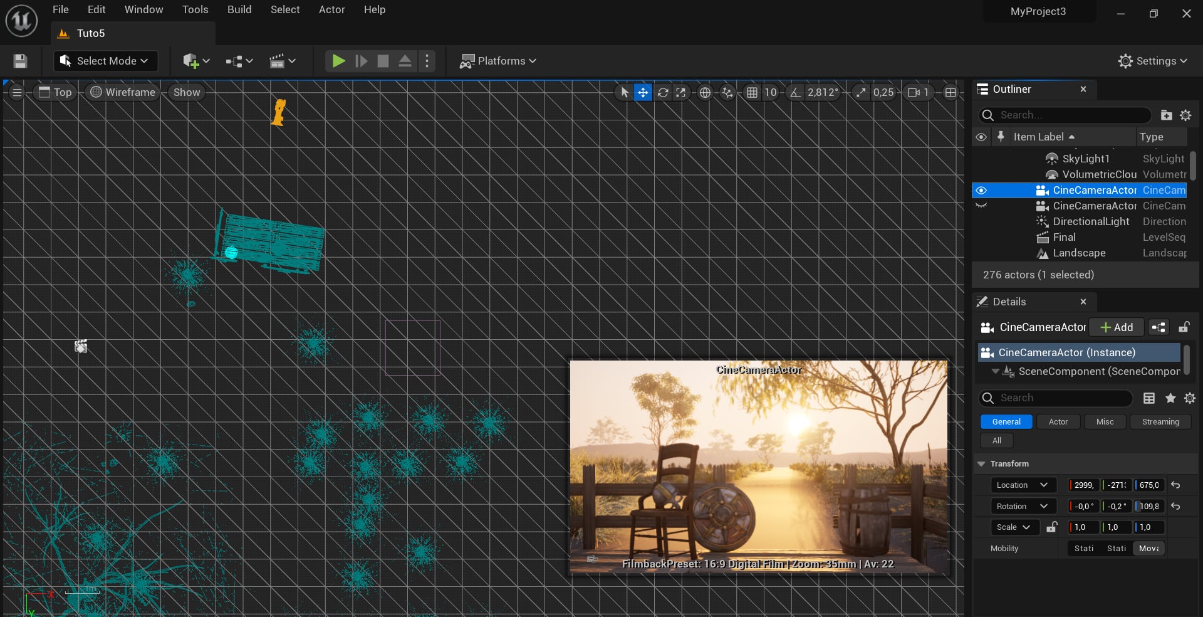Click the Outliner search field
This screenshot has width=1203, height=617.
point(1065,115)
